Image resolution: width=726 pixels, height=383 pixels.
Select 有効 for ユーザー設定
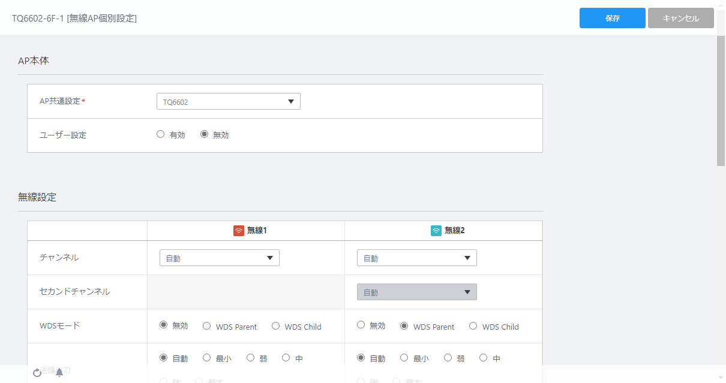click(160, 134)
